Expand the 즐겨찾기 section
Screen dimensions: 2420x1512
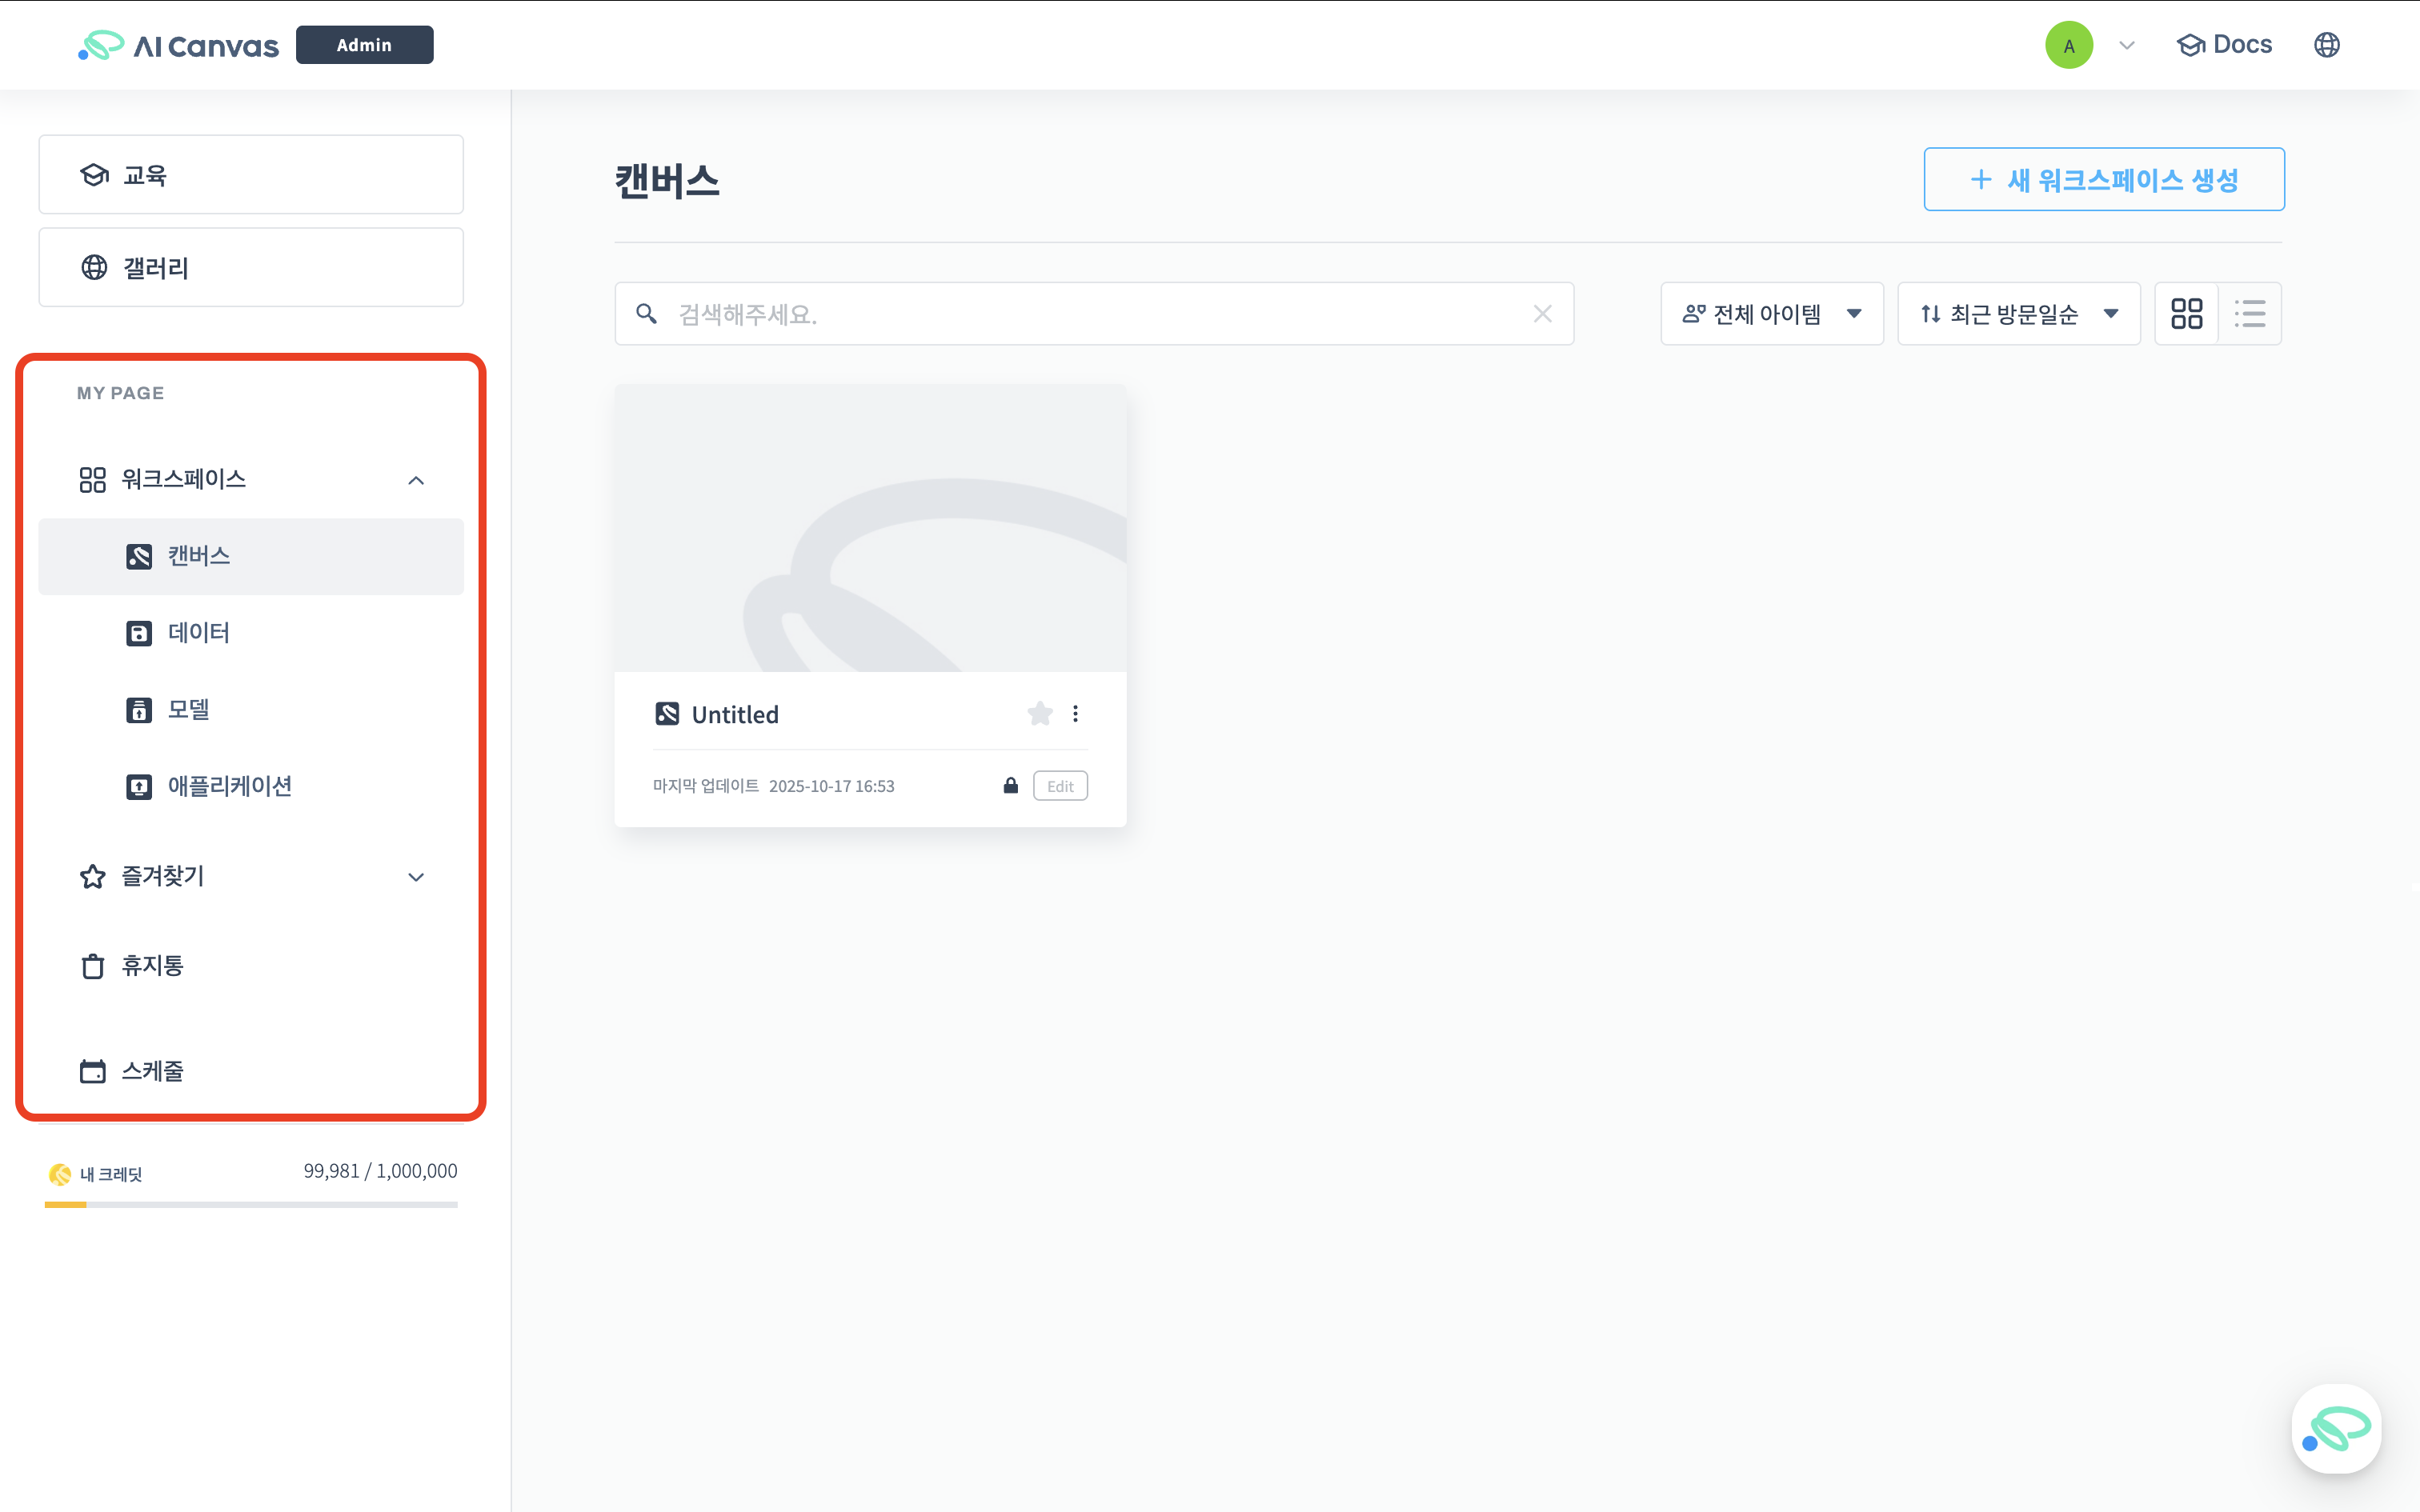click(417, 876)
